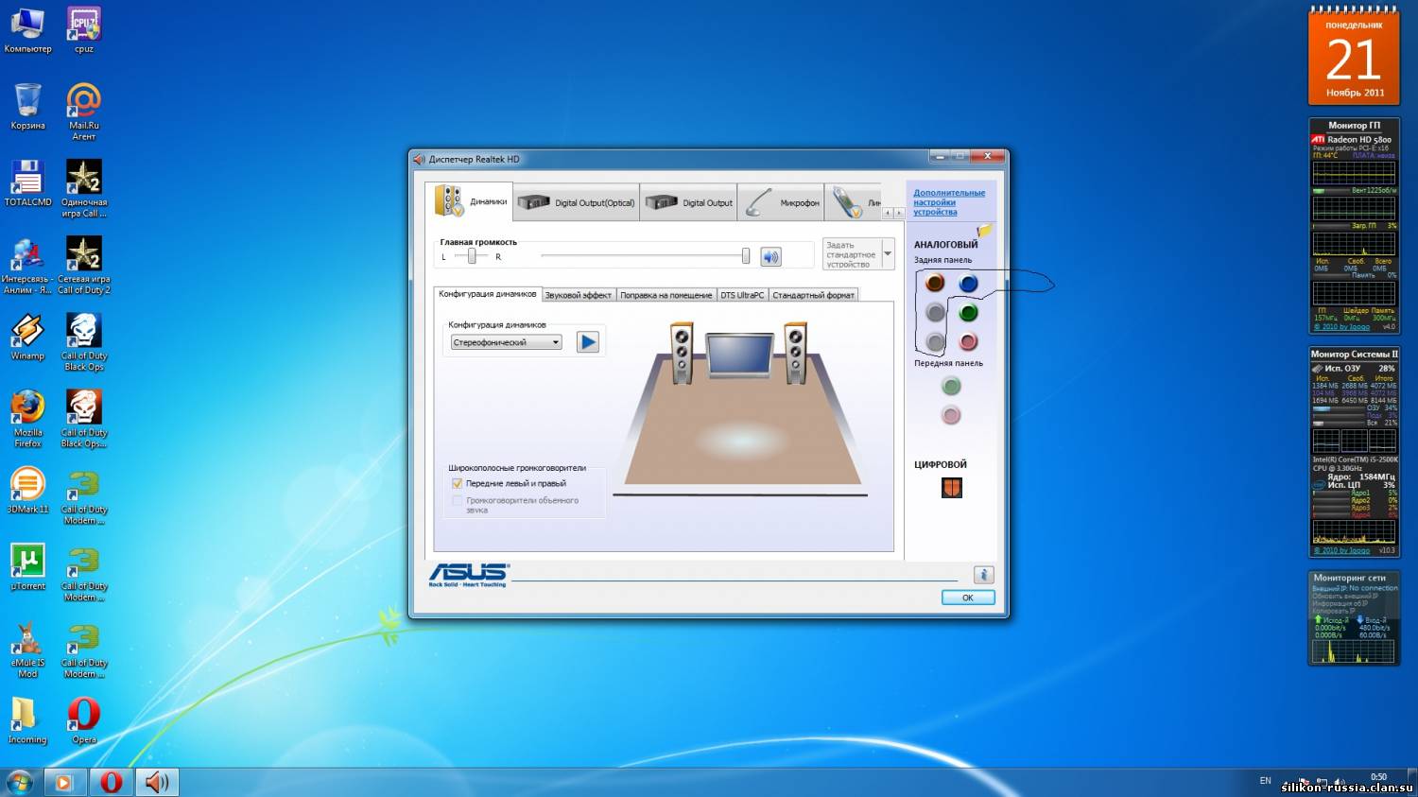Open the Windows Start menu
Viewport: 1418px width, 797px height.
[19, 782]
